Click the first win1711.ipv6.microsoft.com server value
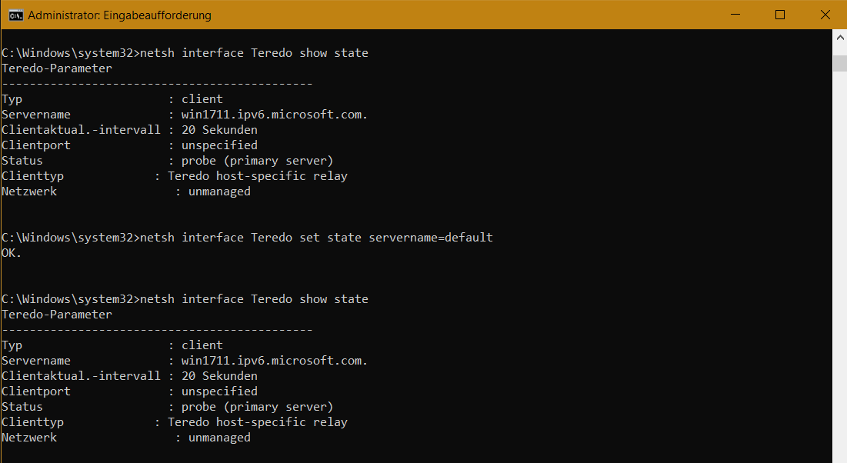This screenshot has width=847, height=463. click(275, 115)
